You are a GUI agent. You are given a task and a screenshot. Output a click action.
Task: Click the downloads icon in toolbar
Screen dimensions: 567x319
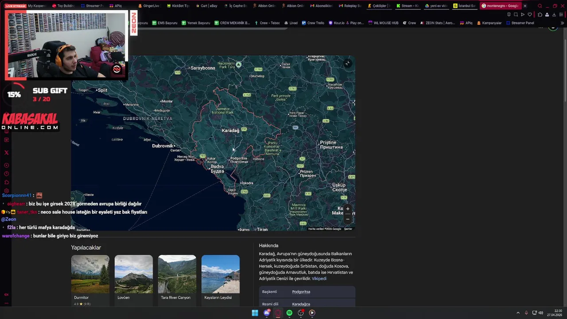coord(554,15)
